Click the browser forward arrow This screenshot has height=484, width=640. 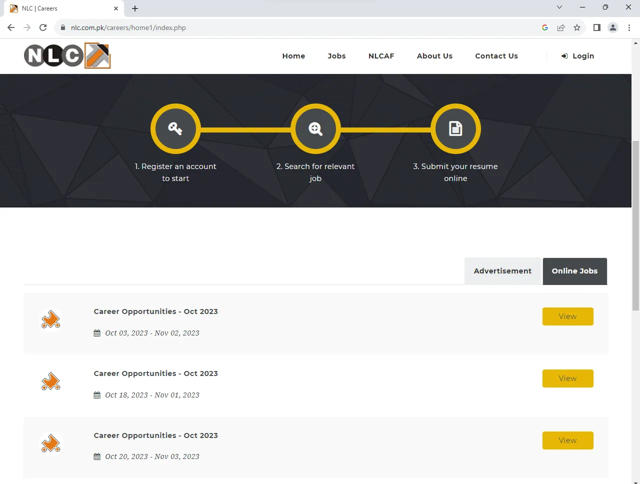coord(27,27)
